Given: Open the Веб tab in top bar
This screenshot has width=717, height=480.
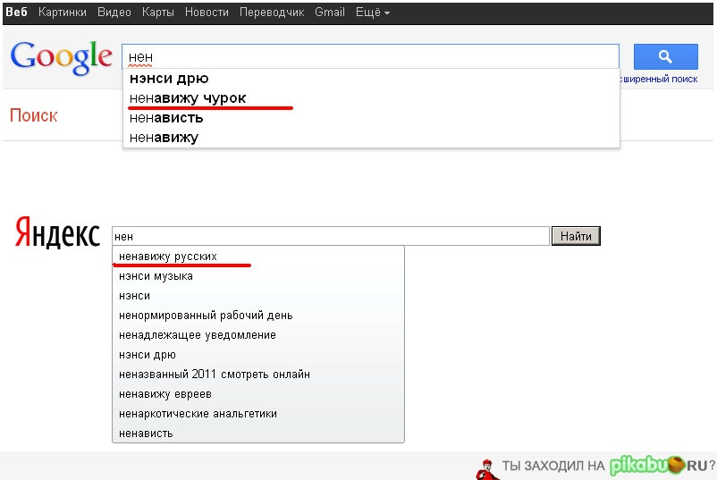Looking at the screenshot, I should tap(16, 12).
